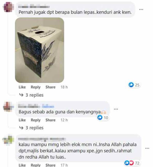Like the 'Bagus sebab ada guna' comment
Viewport: 153px width, 167px height.
pos(22,120)
